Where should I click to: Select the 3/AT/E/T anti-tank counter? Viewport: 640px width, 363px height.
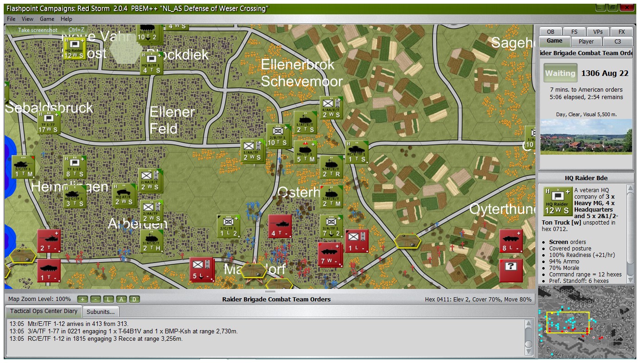point(151,241)
